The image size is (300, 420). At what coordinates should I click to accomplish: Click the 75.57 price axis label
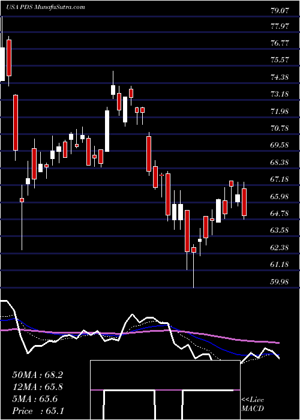(x=279, y=60)
